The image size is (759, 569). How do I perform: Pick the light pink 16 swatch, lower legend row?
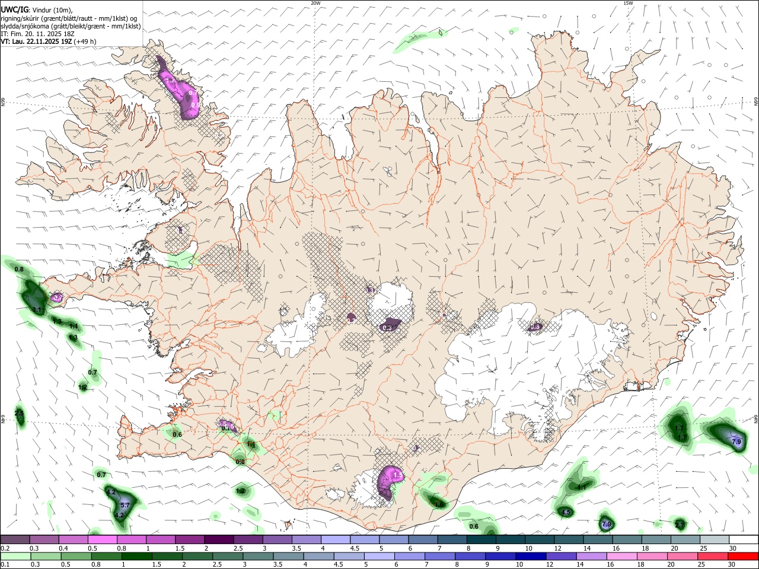pos(620,557)
